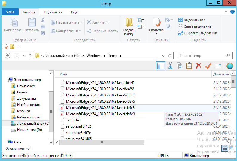The height and width of the screenshot is (161, 237).
Task: Click orange checkmark icon in extra toolbar
Action: click(x=208, y=66)
